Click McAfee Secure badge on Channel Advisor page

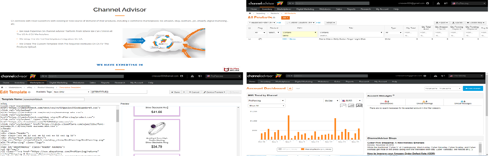(x=232, y=69)
